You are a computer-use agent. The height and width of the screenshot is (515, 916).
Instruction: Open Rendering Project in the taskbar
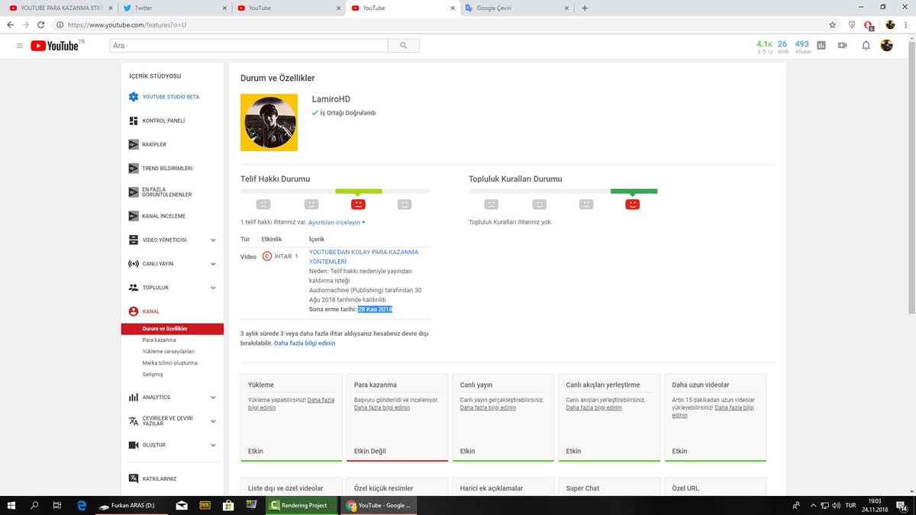302,505
